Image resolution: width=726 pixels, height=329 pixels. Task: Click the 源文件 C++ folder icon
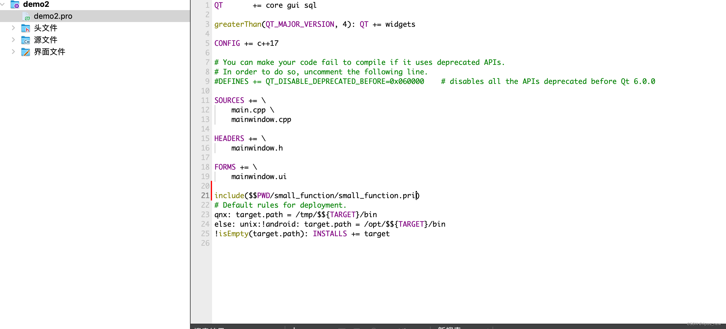point(26,40)
